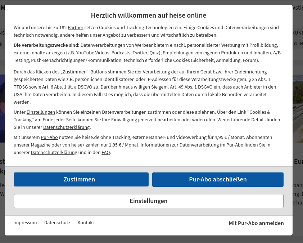Click the Zustimmen button
Screen dimensions: 303x243
[81, 179]
